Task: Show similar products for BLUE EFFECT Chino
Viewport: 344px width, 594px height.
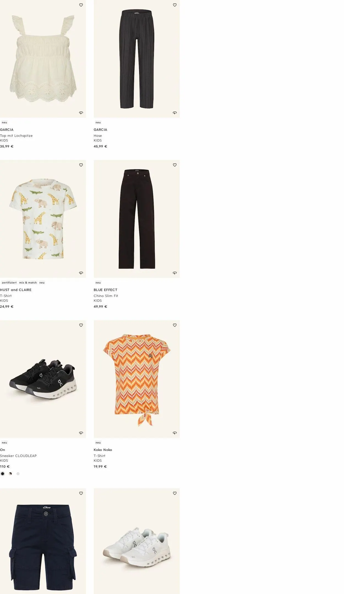Action: 174,273
